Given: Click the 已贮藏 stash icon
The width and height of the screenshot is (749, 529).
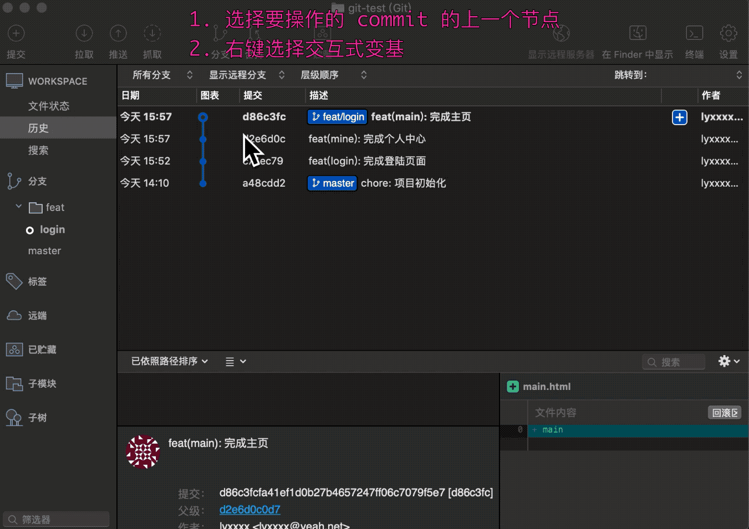Looking at the screenshot, I should coord(14,350).
